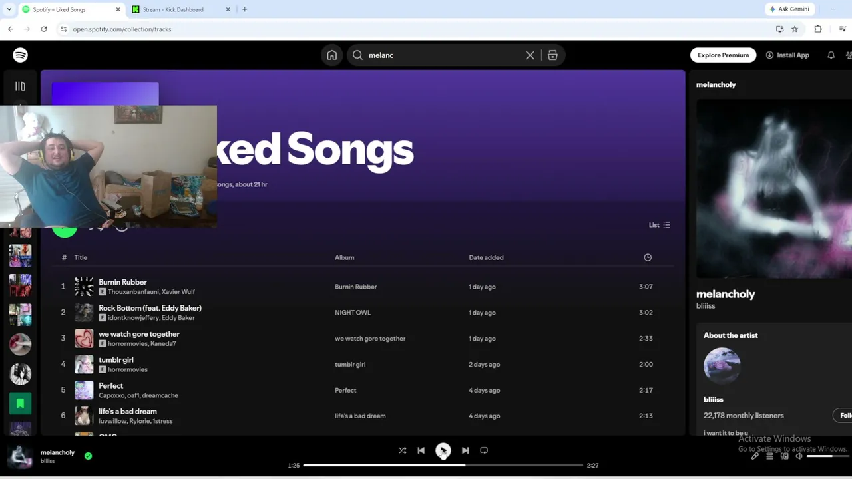Screen dimensions: 852x479
Task: Open the Lyrics microphone icon
Action: [755, 456]
